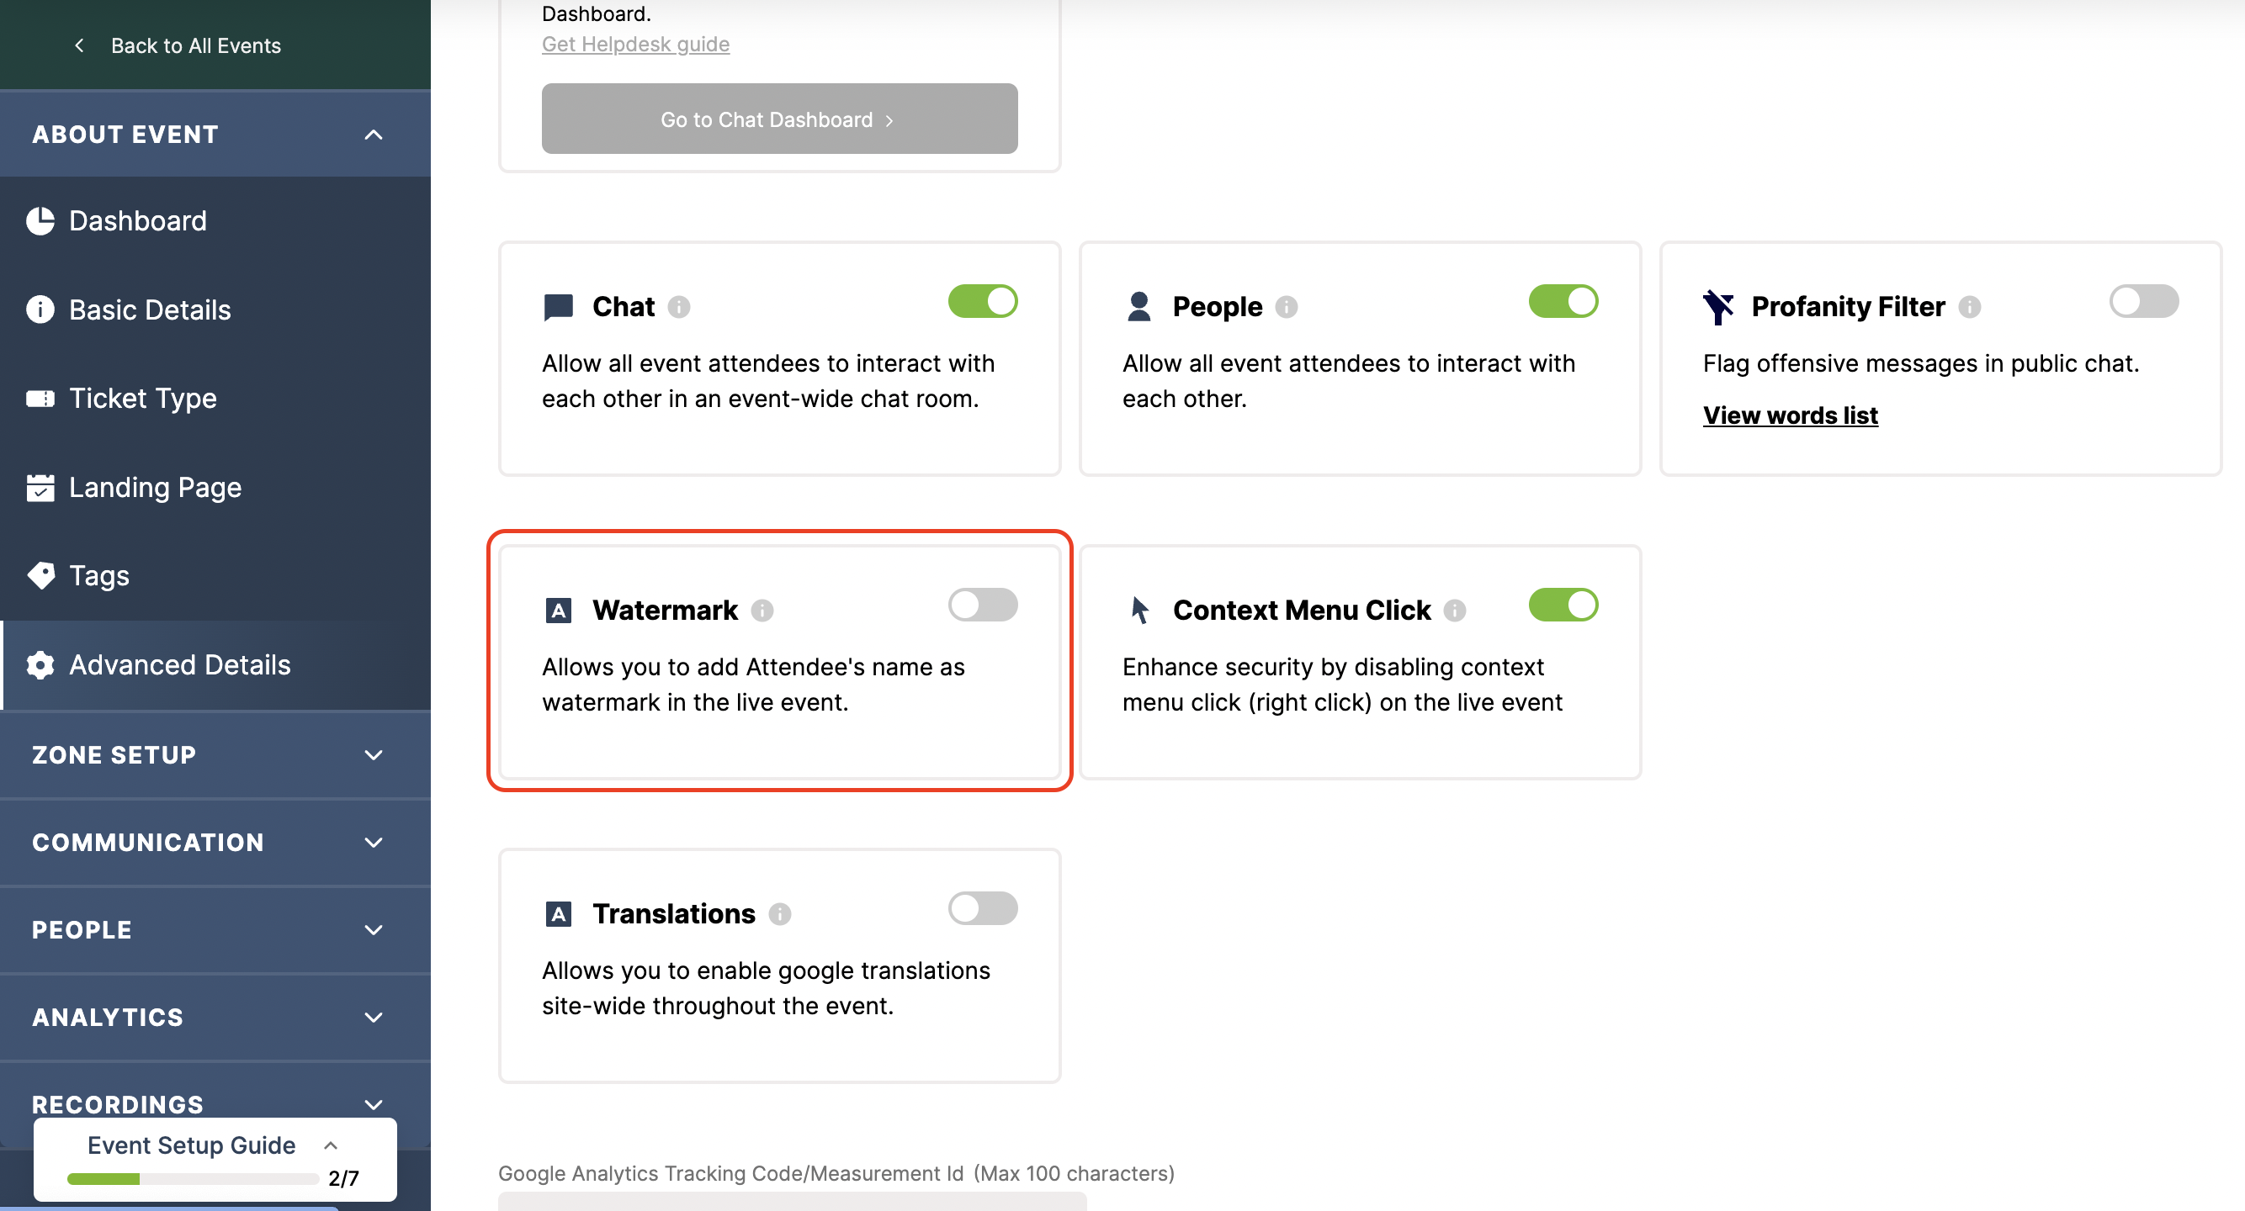The image size is (2245, 1211).
Task: Click the Dashboard pie chart icon
Action: [40, 221]
